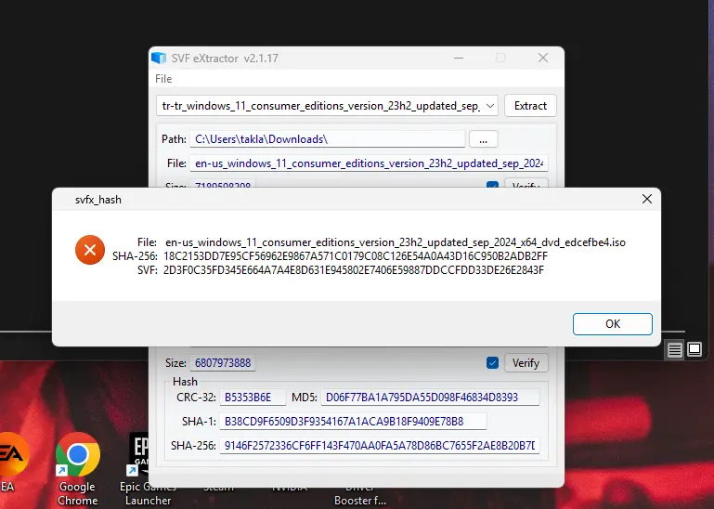The height and width of the screenshot is (509, 714).
Task: Click the SVF hash line starting 2D3F0C35
Action: coord(340,270)
